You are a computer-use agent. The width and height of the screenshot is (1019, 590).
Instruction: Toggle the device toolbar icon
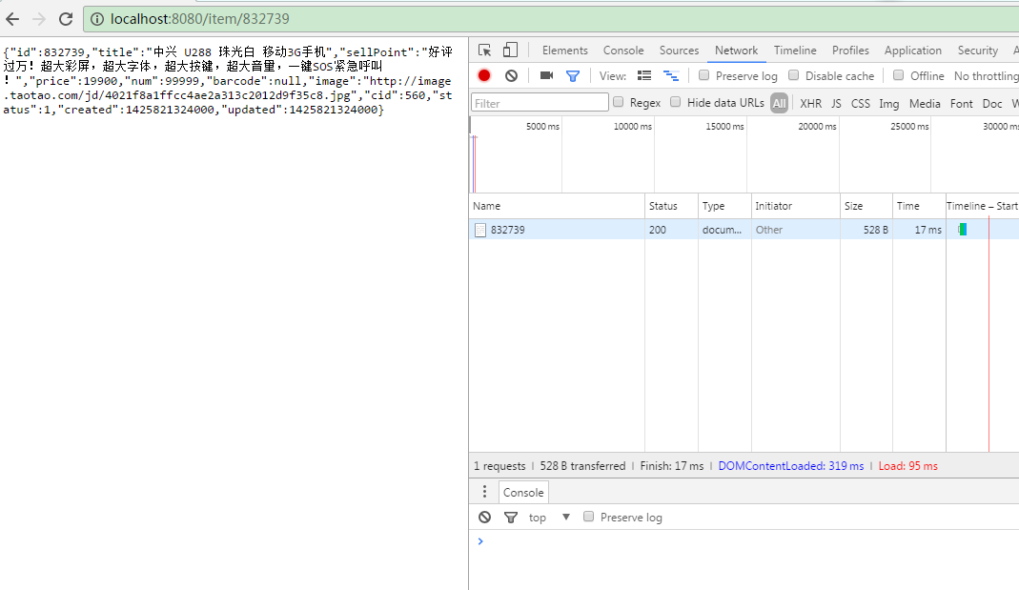511,50
